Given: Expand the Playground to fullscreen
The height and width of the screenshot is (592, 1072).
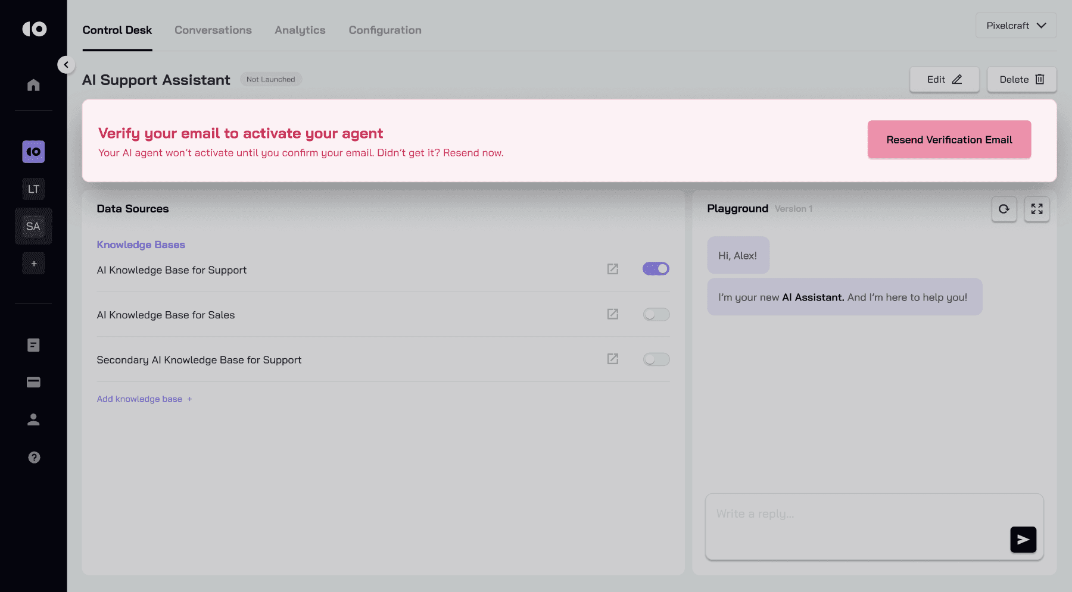Looking at the screenshot, I should pyautogui.click(x=1037, y=209).
